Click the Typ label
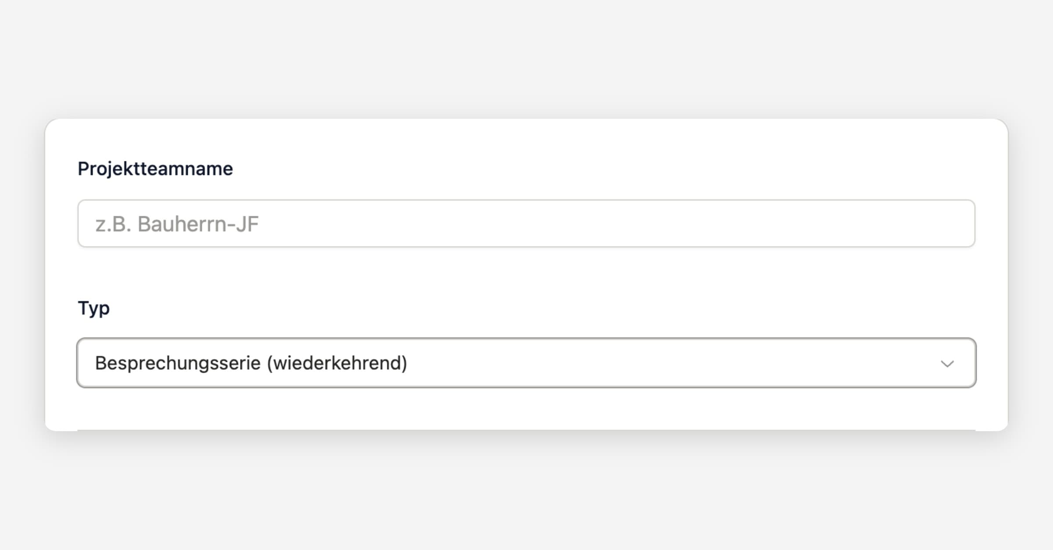The height and width of the screenshot is (550, 1053). pos(93,308)
